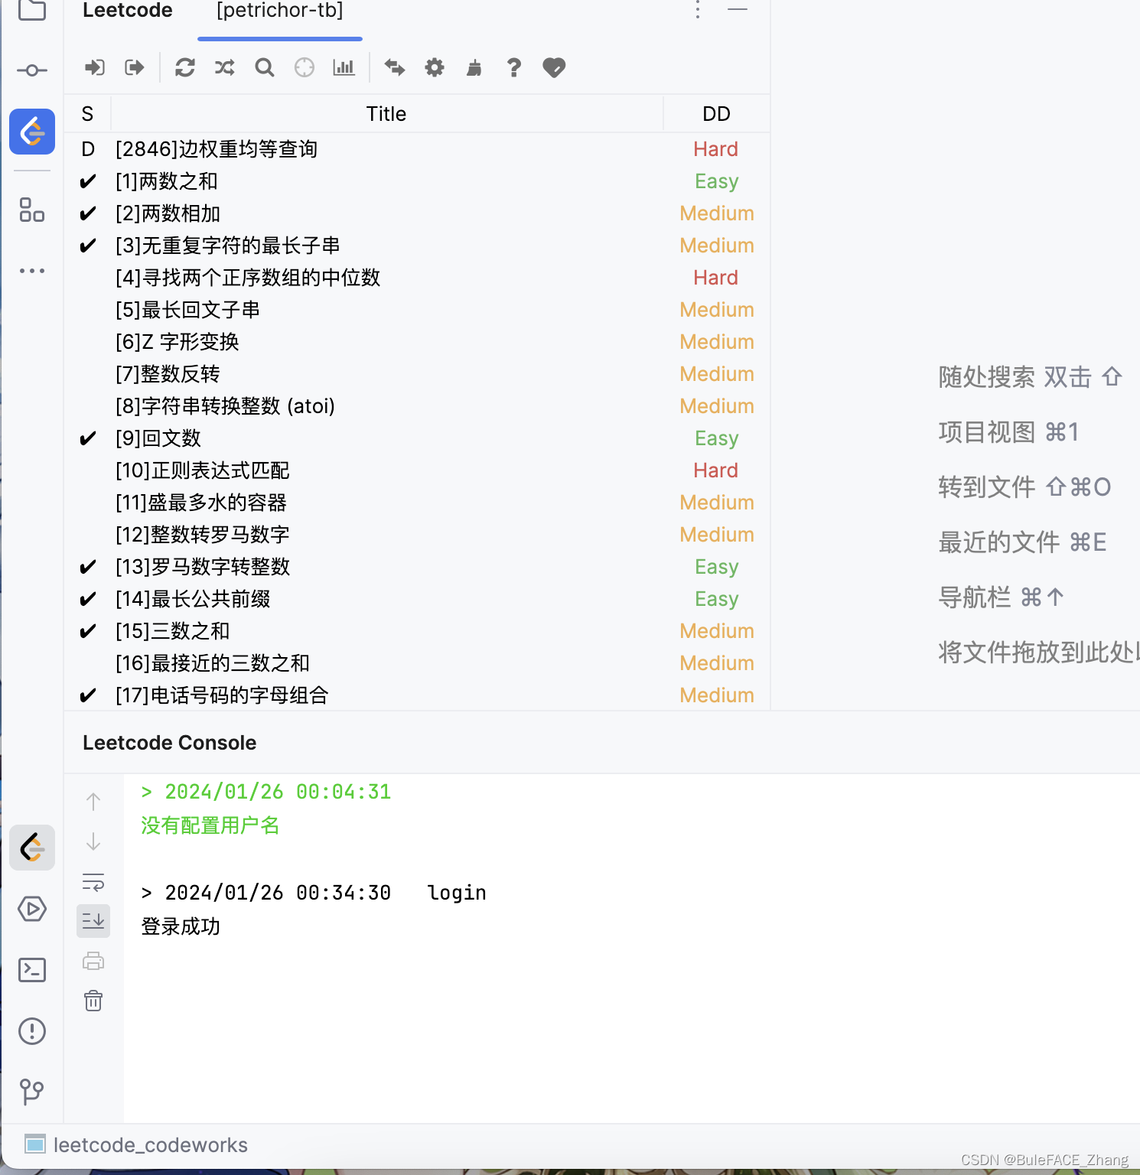Image resolution: width=1140 pixels, height=1175 pixels.
Task: Select the Leetcode tab
Action: 128,11
